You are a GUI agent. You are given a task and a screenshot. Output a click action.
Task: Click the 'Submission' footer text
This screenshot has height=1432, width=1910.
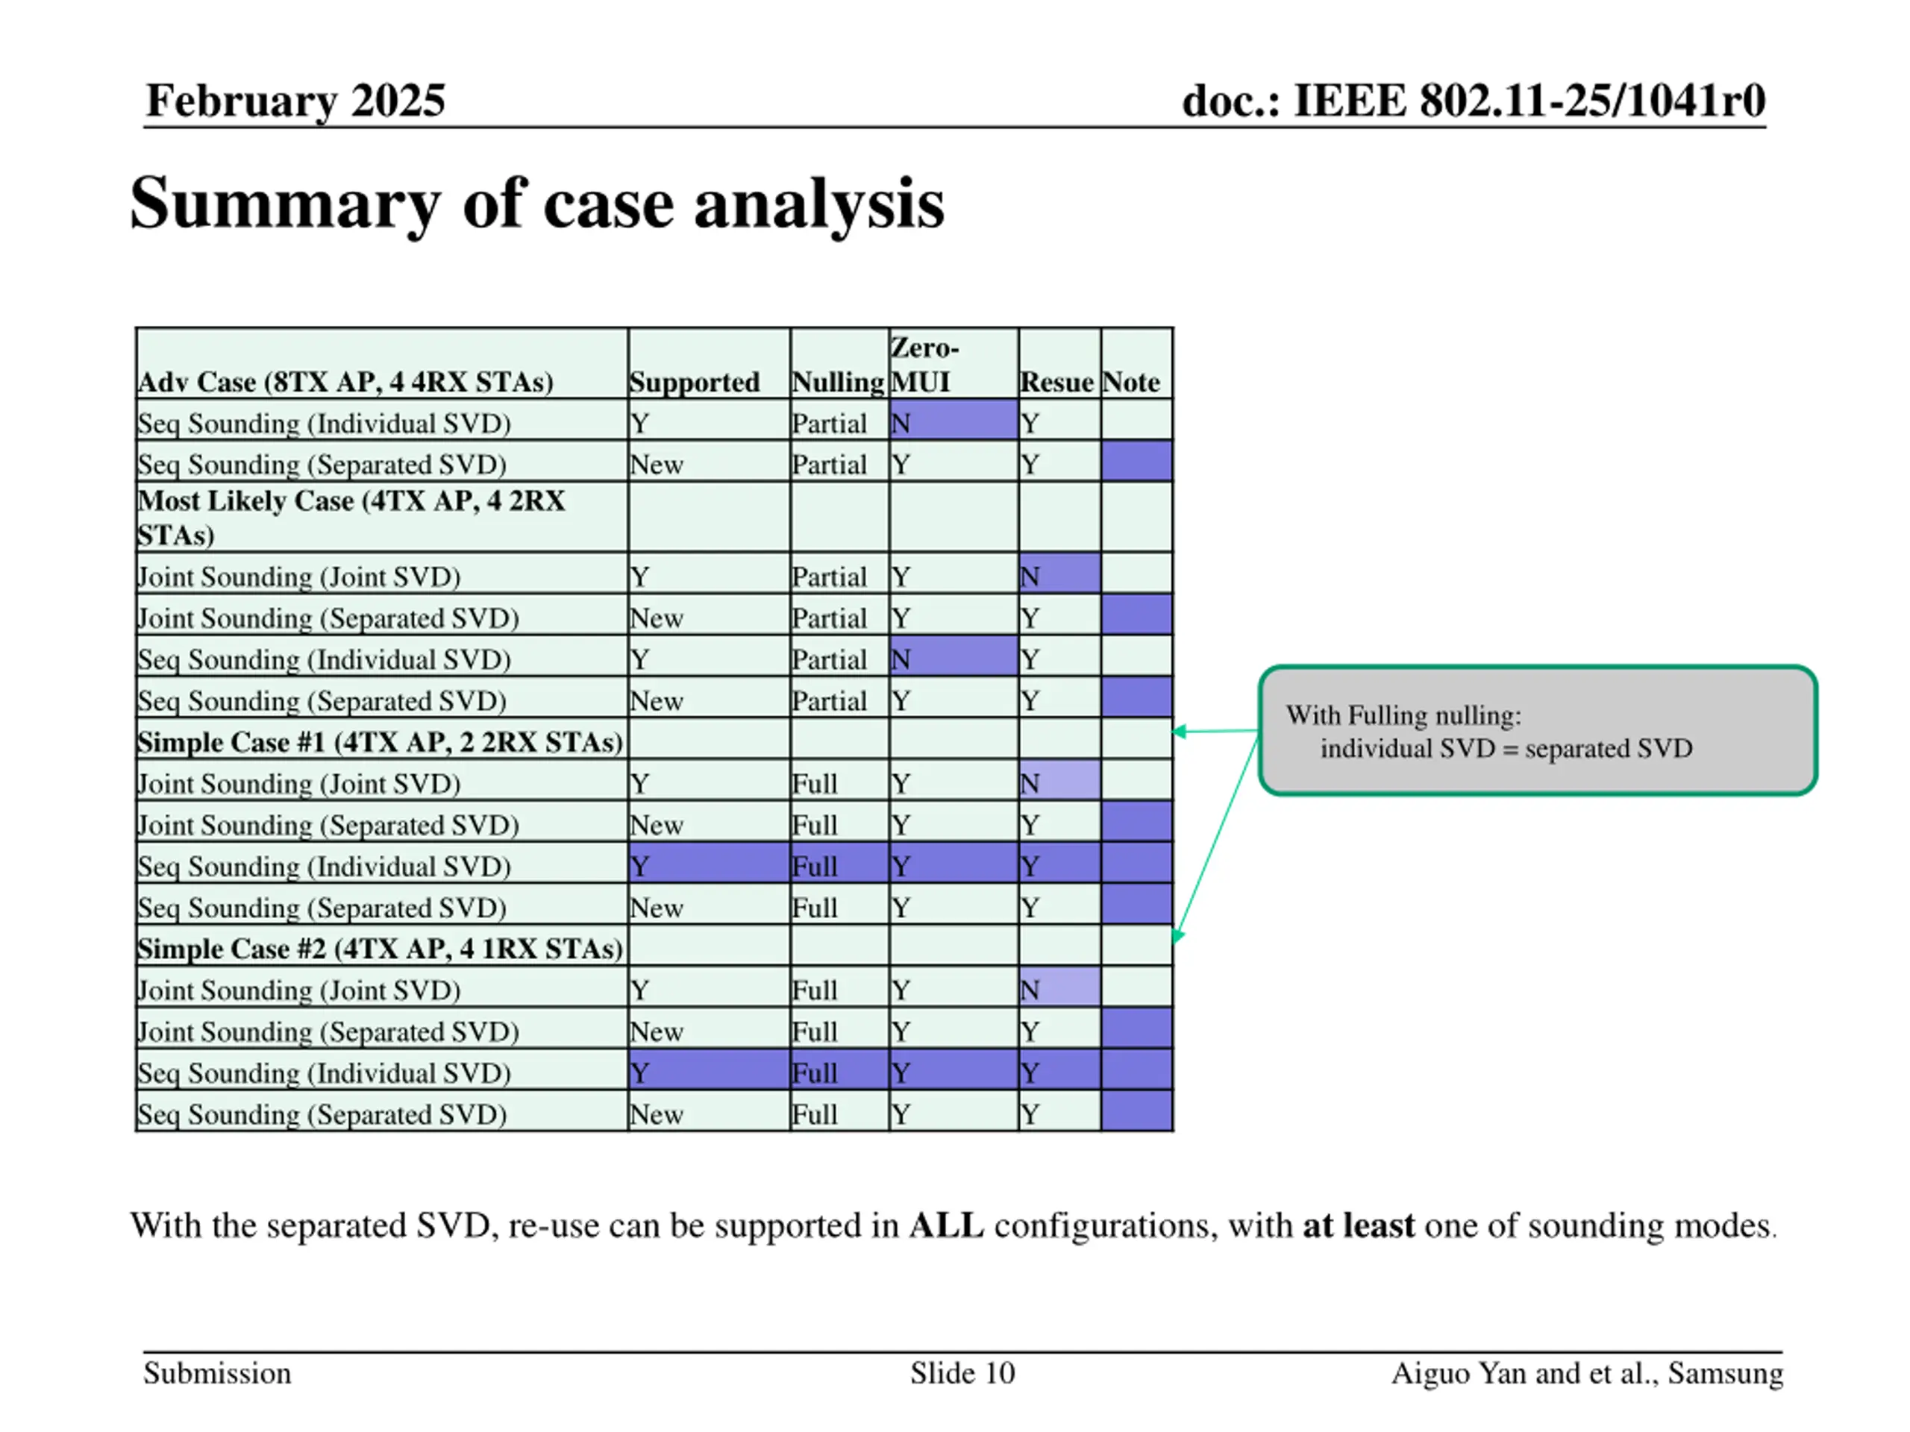point(218,1372)
